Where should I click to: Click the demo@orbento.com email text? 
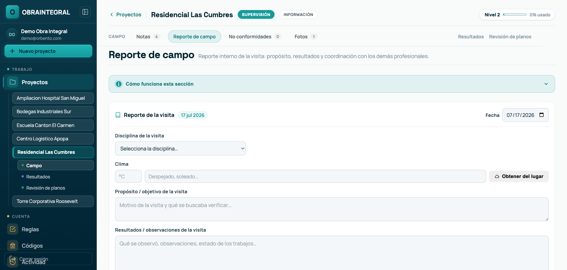41,38
